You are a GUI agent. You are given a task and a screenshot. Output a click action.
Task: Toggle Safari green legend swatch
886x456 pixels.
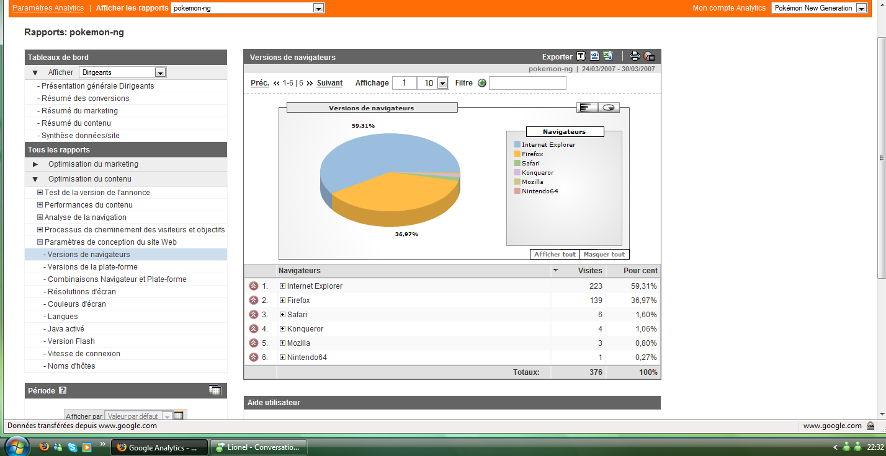click(x=517, y=164)
